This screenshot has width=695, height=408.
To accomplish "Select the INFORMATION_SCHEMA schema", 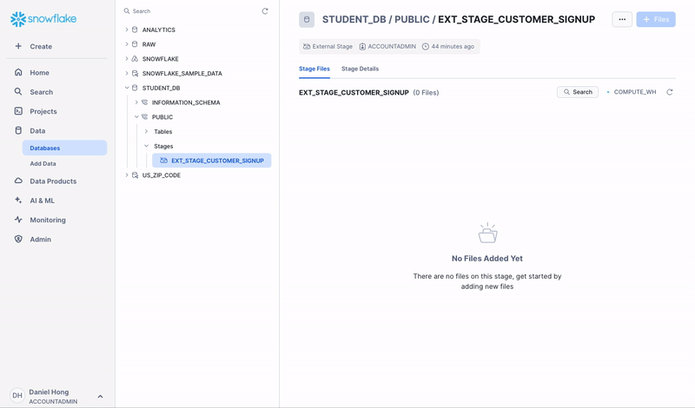I will pos(186,102).
